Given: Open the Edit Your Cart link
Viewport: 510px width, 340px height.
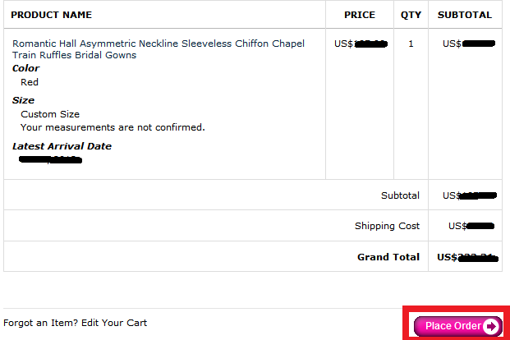Looking at the screenshot, I should tap(114, 323).
